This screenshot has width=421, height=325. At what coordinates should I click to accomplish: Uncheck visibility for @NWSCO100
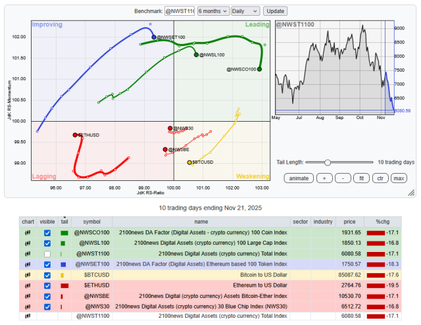coord(47,233)
